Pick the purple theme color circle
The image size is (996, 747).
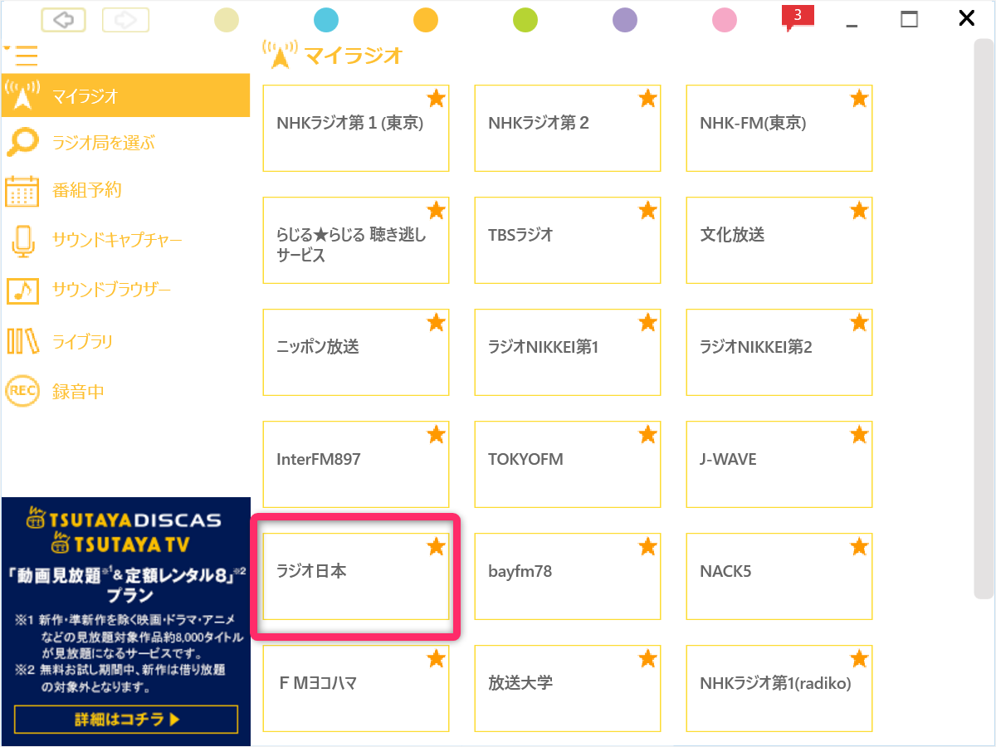pos(624,20)
